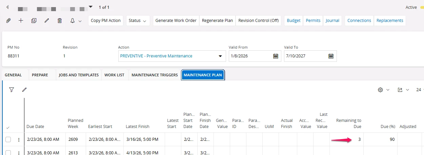This screenshot has width=424, height=155.
Task: Switch to the Jobs and Templates tab
Action: pyautogui.click(x=79, y=75)
